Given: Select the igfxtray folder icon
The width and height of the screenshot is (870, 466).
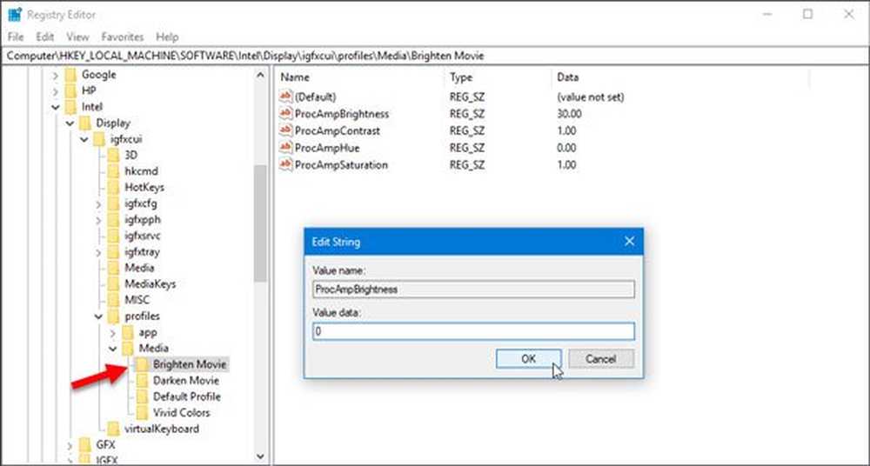Looking at the screenshot, I should 113,251.
